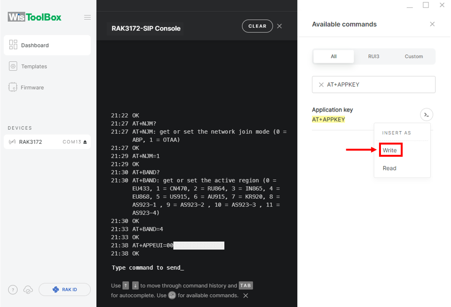Click the Application key insert command button

point(426,115)
